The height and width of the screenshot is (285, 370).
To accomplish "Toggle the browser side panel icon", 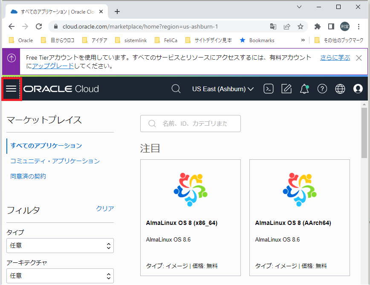I will [x=331, y=26].
